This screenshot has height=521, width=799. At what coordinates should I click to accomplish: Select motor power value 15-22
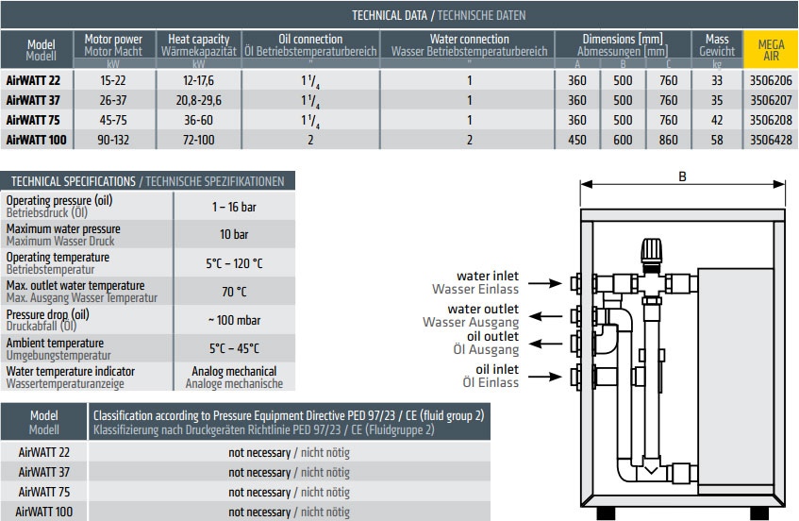click(x=113, y=80)
